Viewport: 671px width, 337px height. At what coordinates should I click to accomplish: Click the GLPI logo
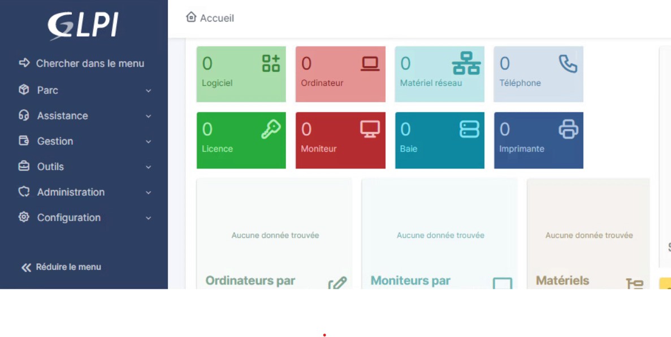click(x=83, y=26)
